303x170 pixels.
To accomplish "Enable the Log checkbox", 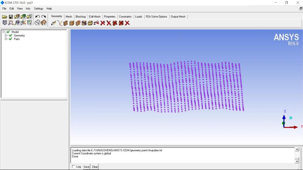I will [x=73, y=166].
